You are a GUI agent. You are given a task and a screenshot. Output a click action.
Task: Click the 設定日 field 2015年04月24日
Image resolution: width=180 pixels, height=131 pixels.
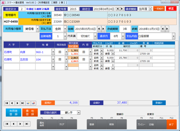(104, 9)
